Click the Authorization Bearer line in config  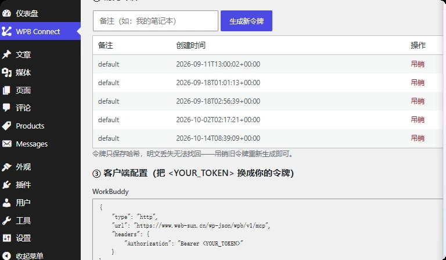[x=184, y=243]
